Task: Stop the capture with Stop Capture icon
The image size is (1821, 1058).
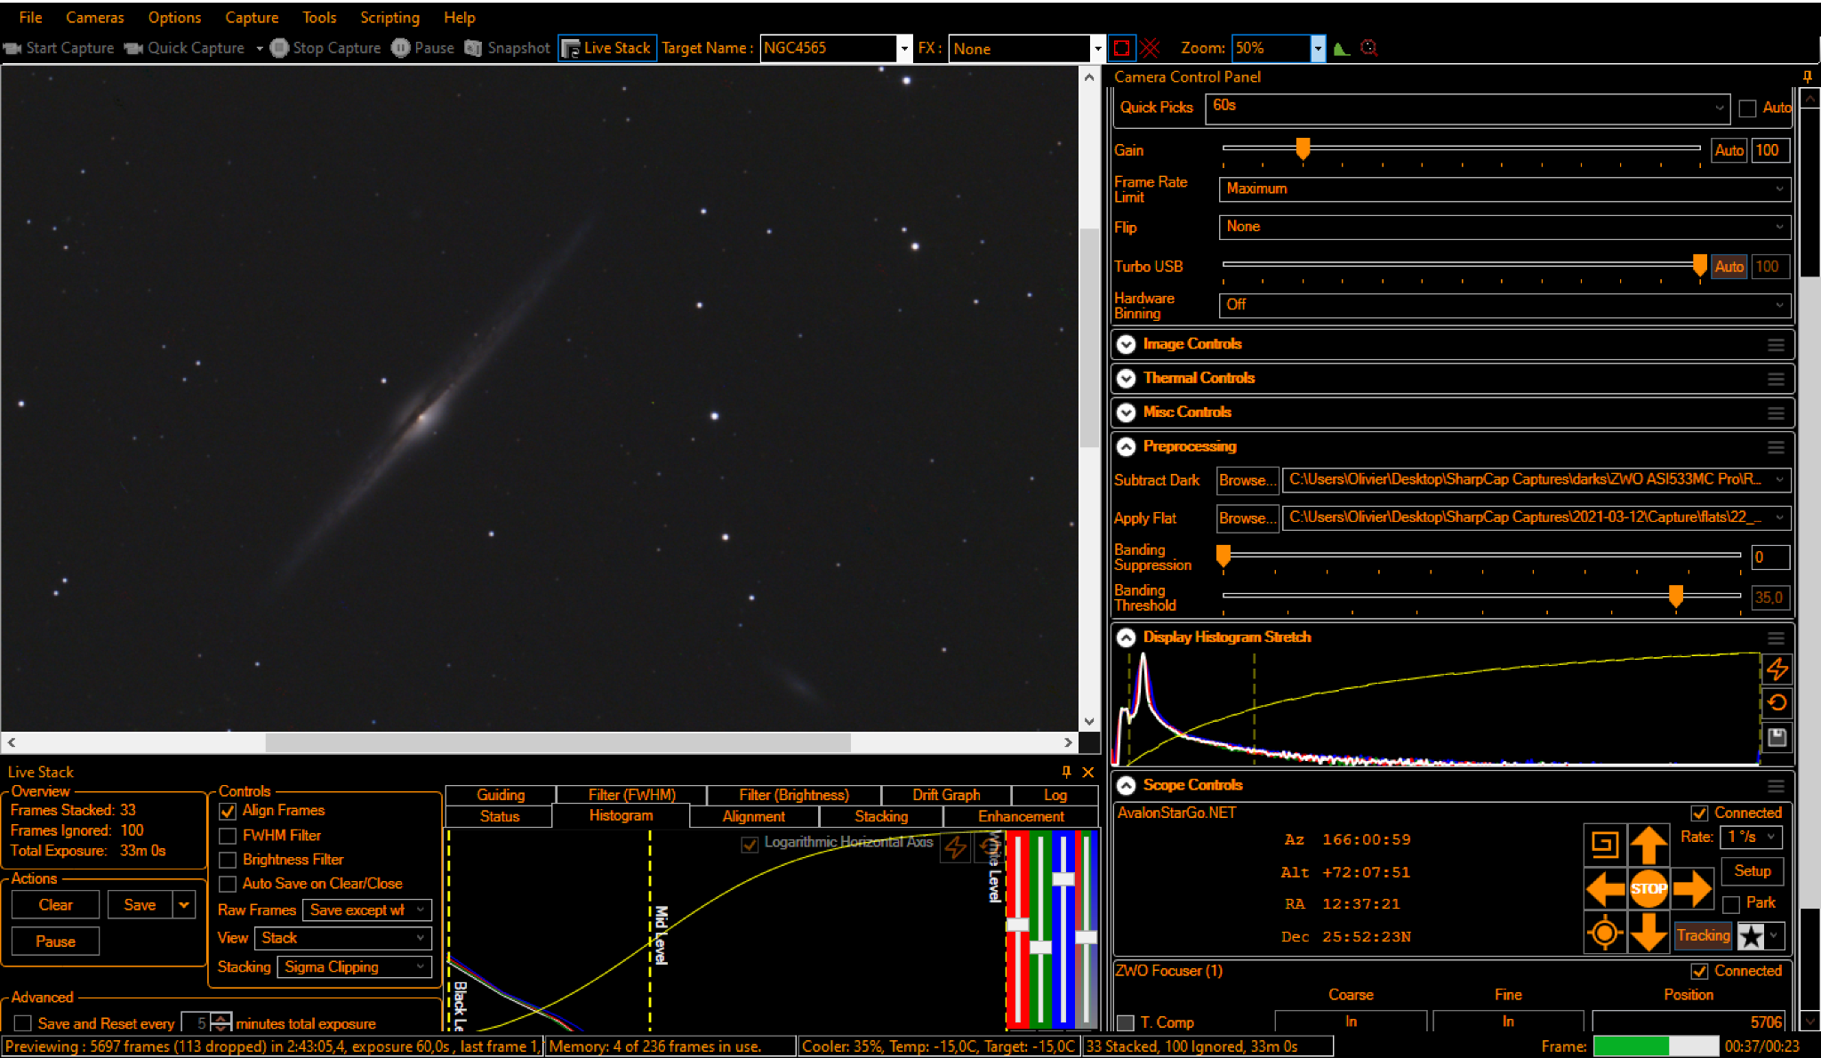Action: click(x=279, y=48)
